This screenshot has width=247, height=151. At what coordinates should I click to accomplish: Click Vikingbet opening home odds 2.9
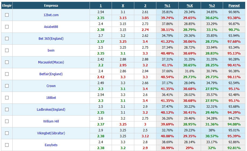click(x=101, y=130)
